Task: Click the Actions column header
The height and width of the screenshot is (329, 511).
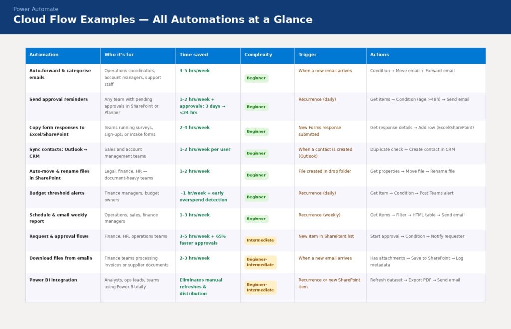Action: pyautogui.click(x=426, y=55)
